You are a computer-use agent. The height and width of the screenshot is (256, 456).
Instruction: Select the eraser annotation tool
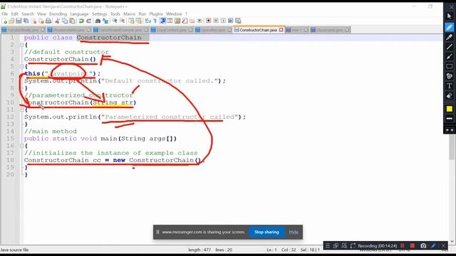[x=450, y=95]
